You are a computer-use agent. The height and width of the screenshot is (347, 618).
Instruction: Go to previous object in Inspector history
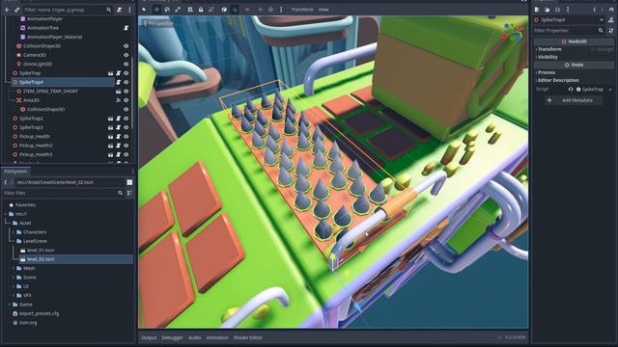point(595,10)
